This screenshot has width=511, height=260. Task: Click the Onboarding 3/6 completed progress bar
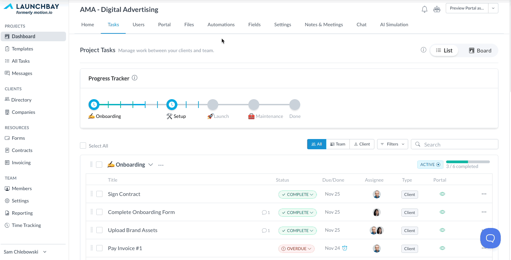point(468,162)
